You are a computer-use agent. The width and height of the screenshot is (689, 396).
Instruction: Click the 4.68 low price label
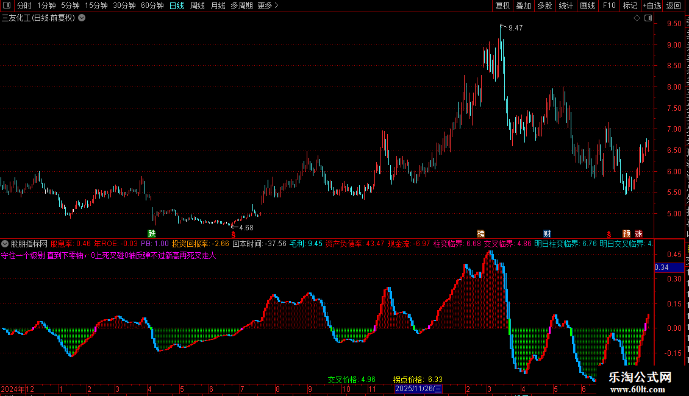[246, 227]
